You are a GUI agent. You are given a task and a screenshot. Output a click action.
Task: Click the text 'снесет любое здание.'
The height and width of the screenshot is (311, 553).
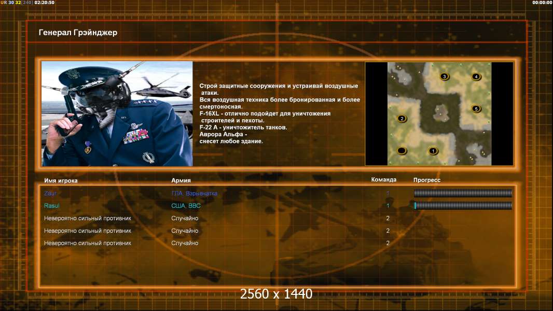click(x=231, y=141)
